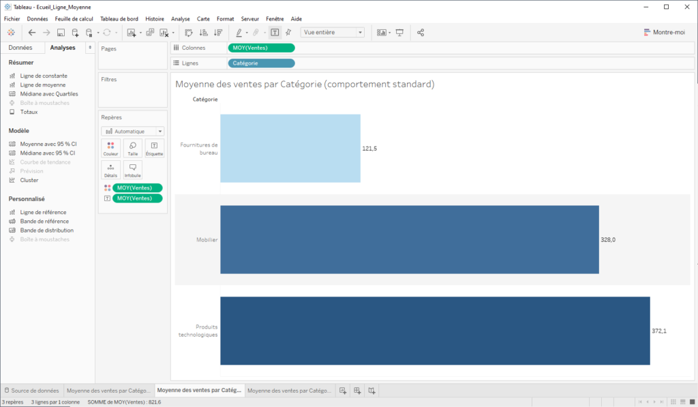Go to the Source de données tab
698x407 pixels.
coord(31,391)
